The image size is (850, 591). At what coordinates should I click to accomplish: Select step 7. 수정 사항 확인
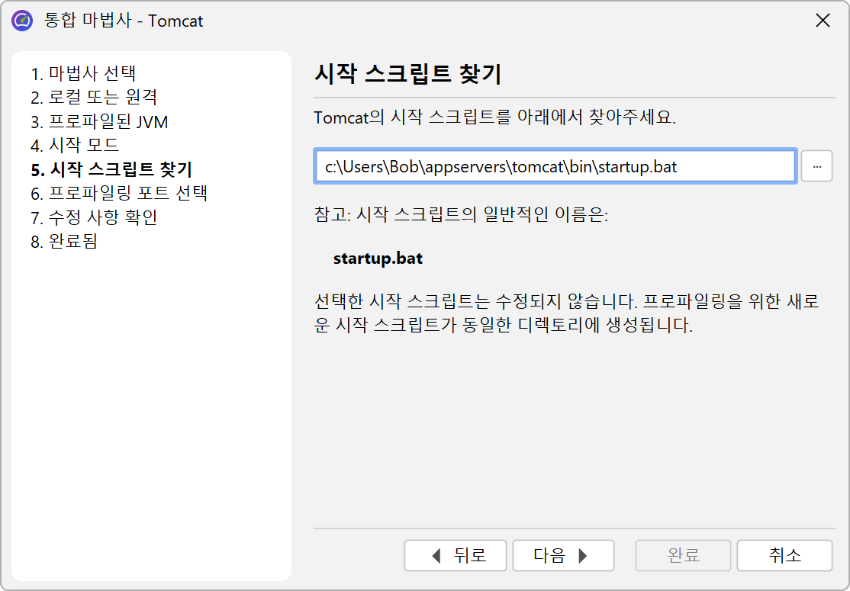[95, 217]
